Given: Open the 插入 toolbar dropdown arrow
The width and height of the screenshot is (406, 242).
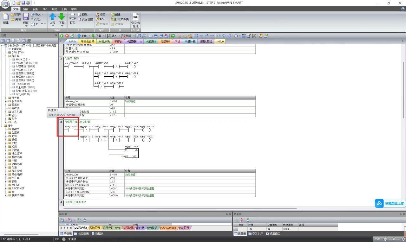Looking at the screenshot, I should 119,36.
